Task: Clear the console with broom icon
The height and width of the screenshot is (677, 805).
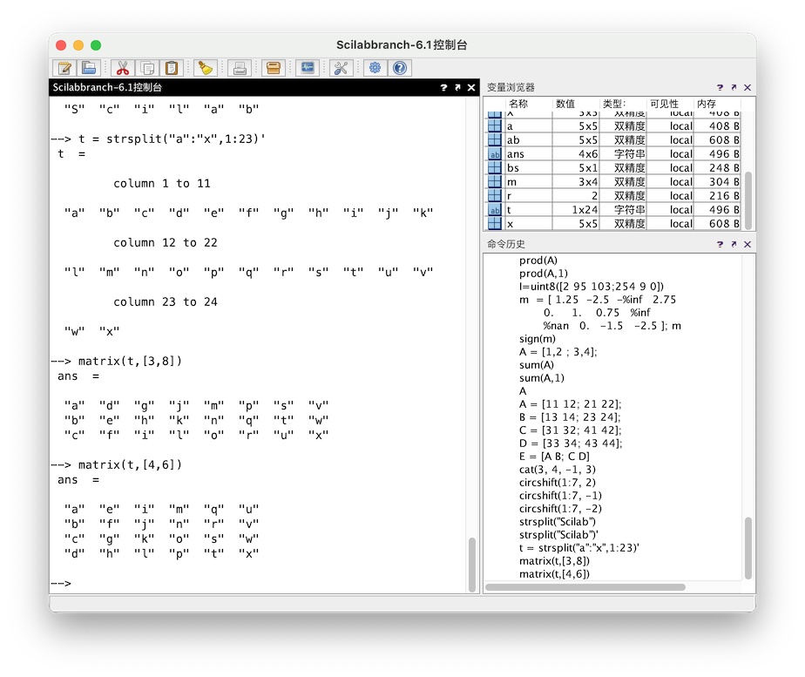Action: click(x=205, y=68)
